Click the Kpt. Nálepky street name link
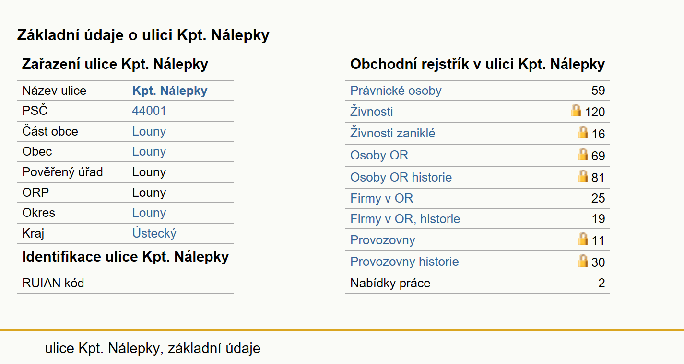684x364 pixels. 170,91
